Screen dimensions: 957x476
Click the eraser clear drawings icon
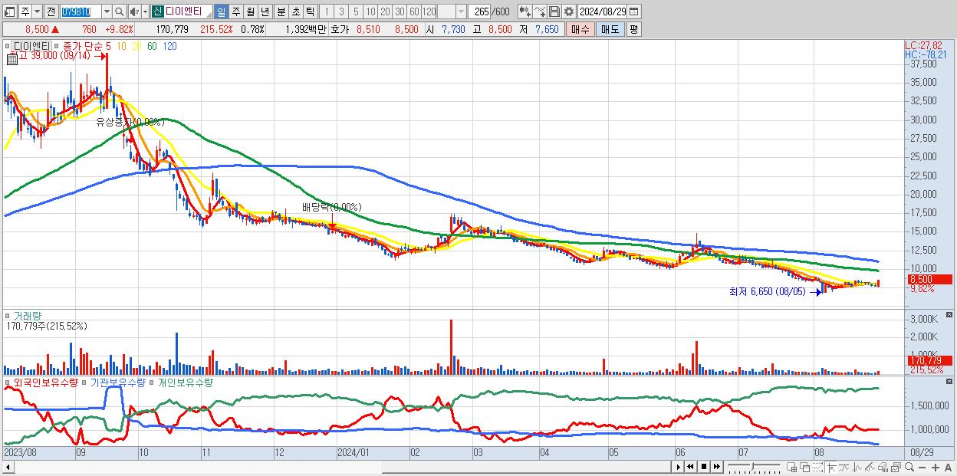click(x=883, y=468)
